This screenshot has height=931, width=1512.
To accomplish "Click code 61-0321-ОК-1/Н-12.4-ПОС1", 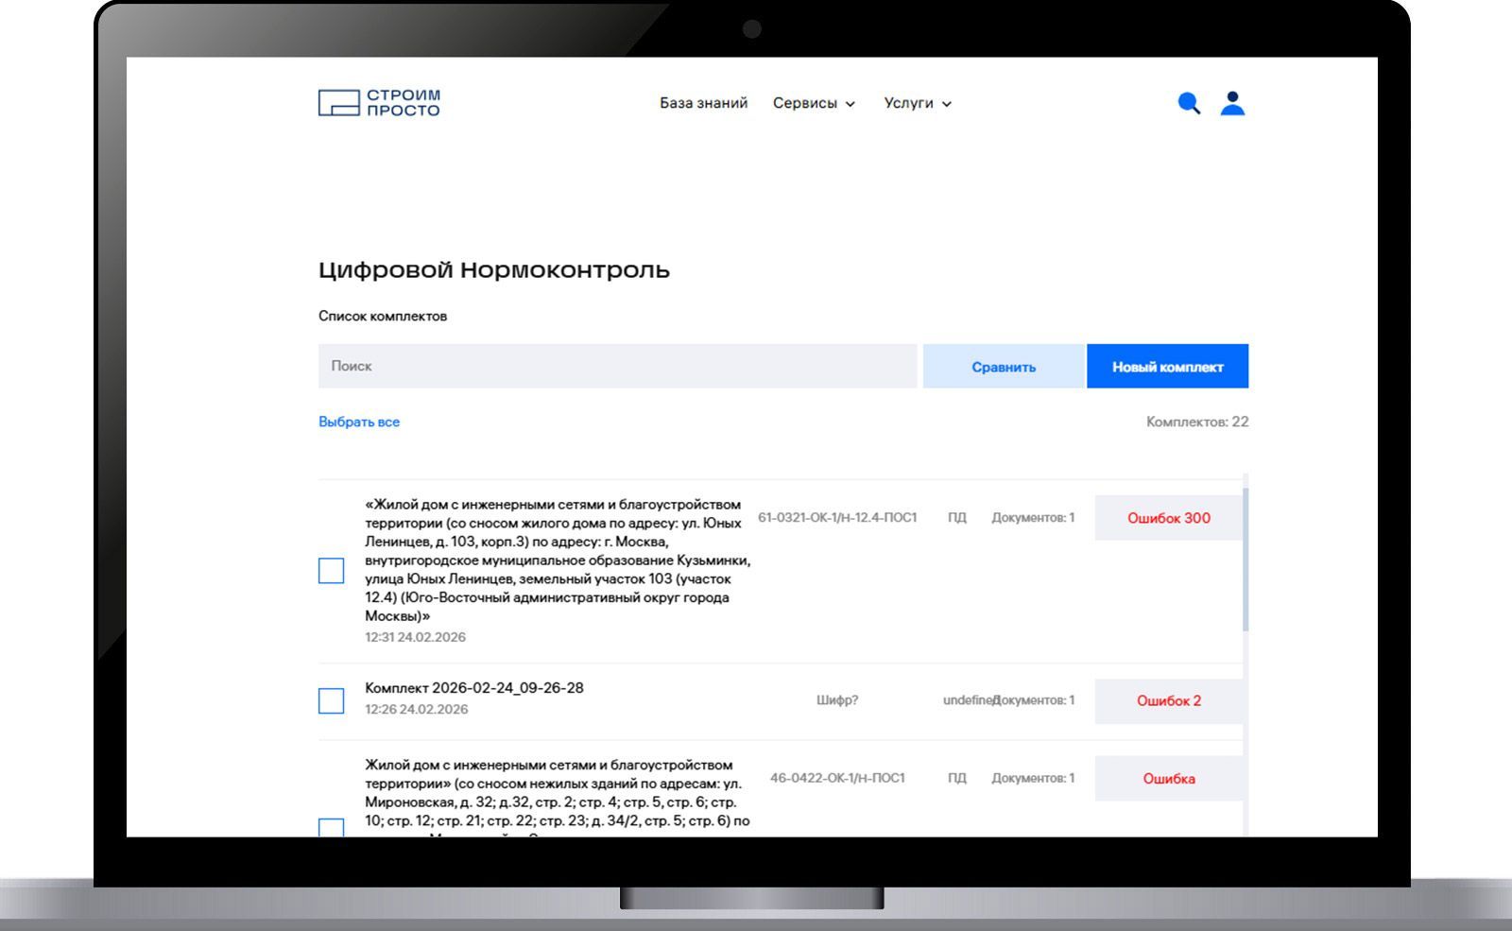I will point(837,517).
